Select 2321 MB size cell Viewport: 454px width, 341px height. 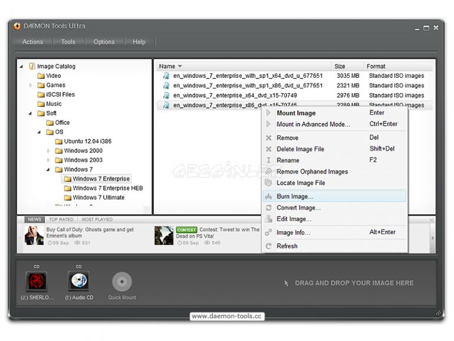tap(348, 86)
